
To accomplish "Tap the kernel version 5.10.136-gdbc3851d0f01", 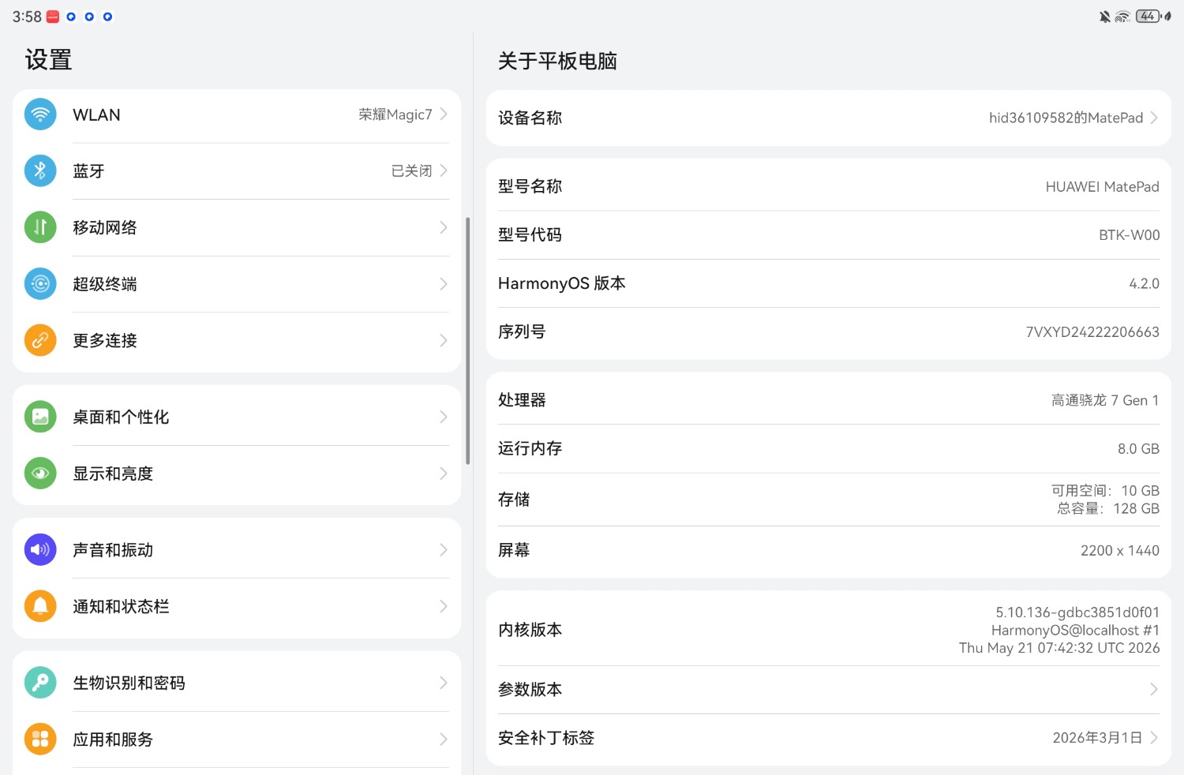I will (x=1077, y=612).
